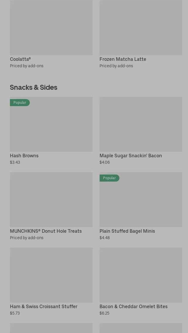Screen dimensions: 188x333
Task: Click the $3.43 Hash Browns price
Action: coord(15,163)
